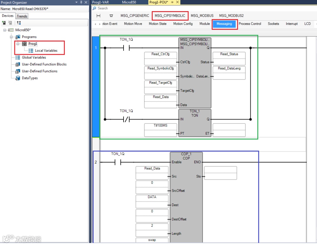
Task: Click the pin icon on the Prog1-POU tab
Action: (172, 2)
